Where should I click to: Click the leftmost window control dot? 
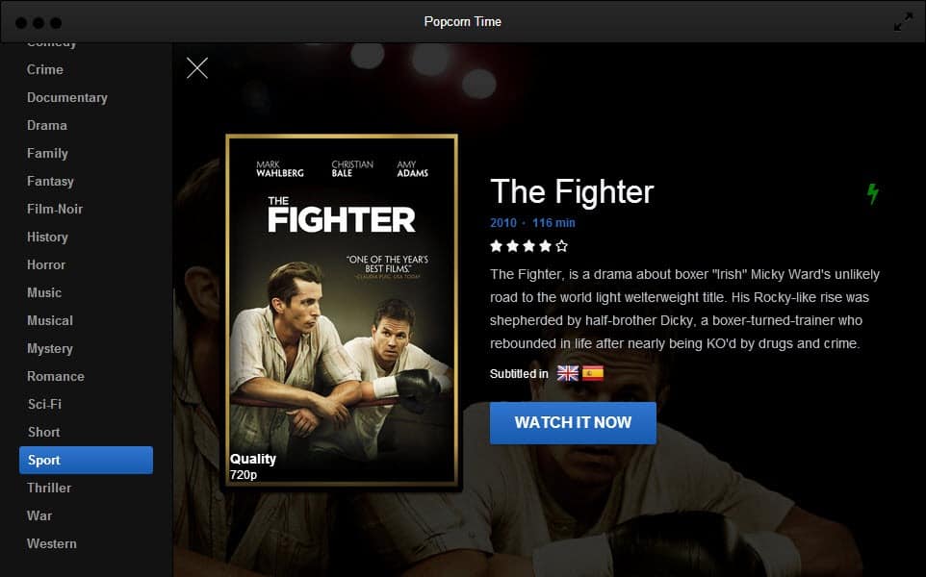[x=21, y=22]
